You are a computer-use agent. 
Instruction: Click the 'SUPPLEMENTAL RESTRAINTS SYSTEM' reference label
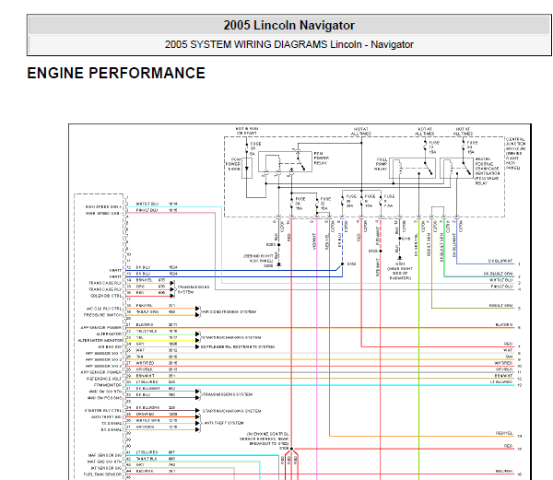pos(238,346)
